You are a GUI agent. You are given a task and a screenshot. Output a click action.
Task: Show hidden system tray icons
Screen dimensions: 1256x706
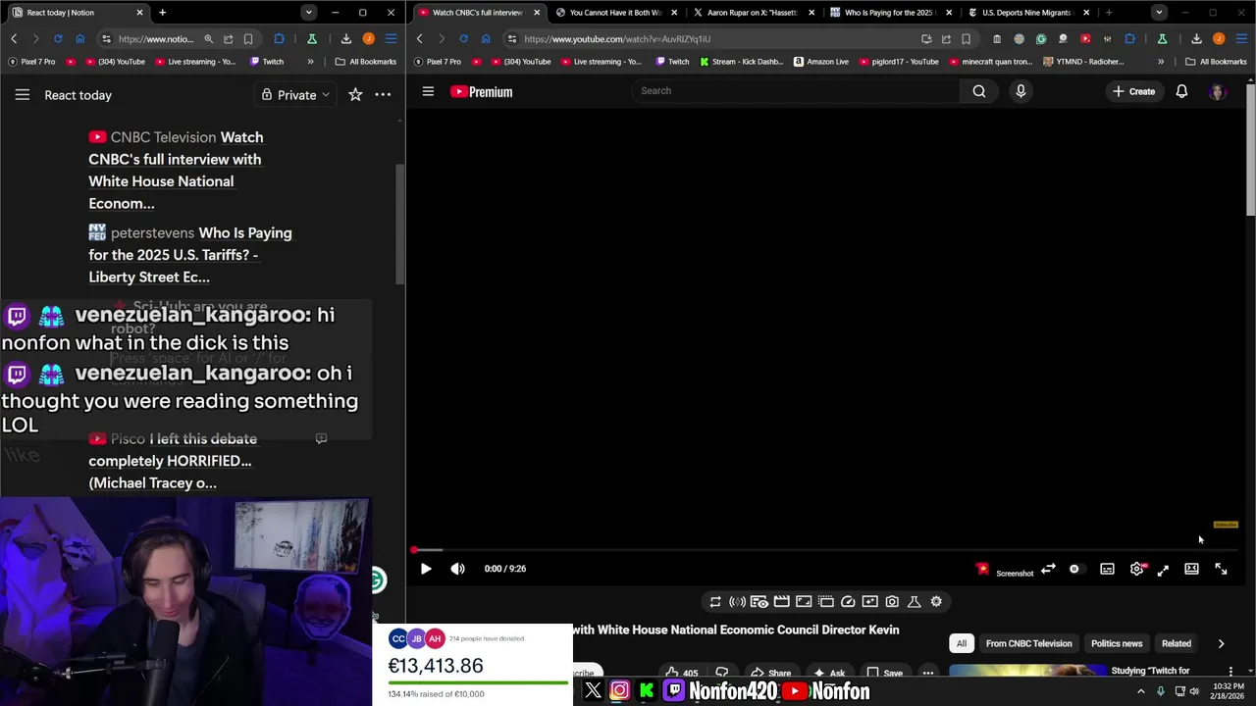tap(1141, 691)
